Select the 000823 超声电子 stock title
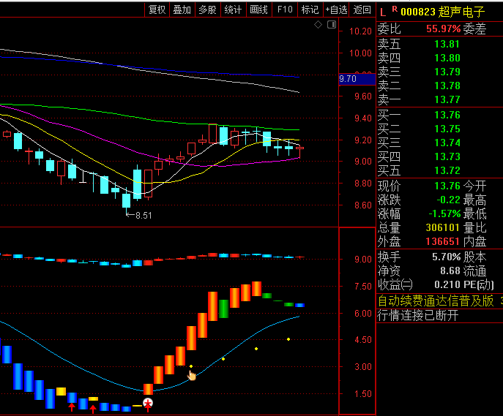Viewport: 503px width, 416px height. [443, 12]
